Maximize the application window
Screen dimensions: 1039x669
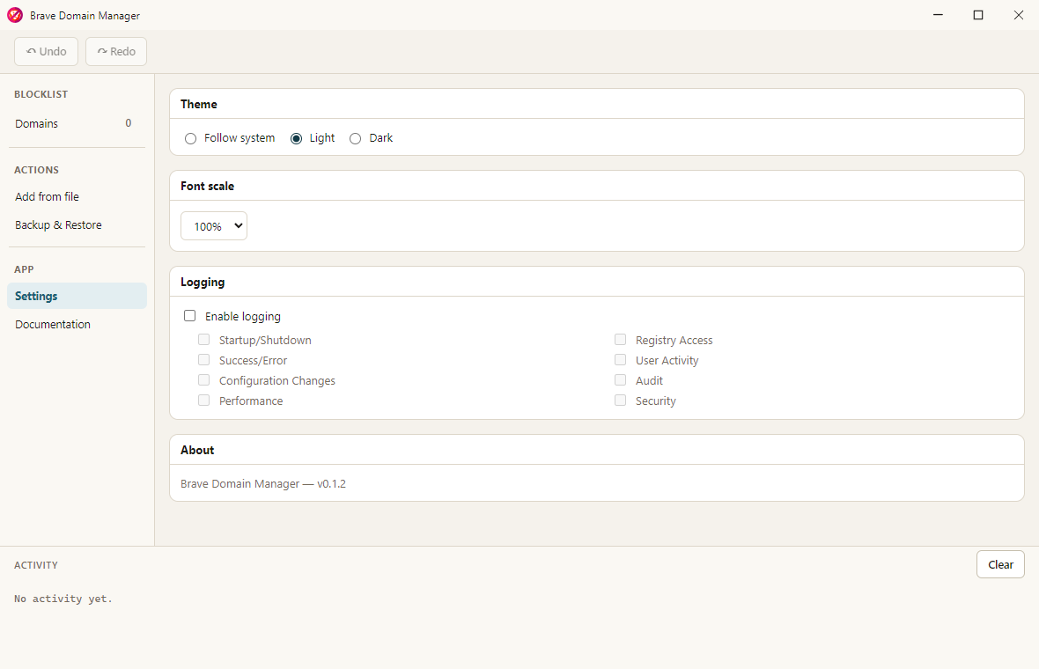coord(978,15)
